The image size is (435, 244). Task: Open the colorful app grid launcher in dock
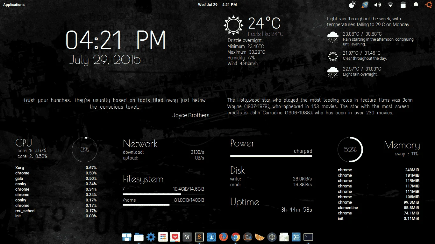point(163,237)
